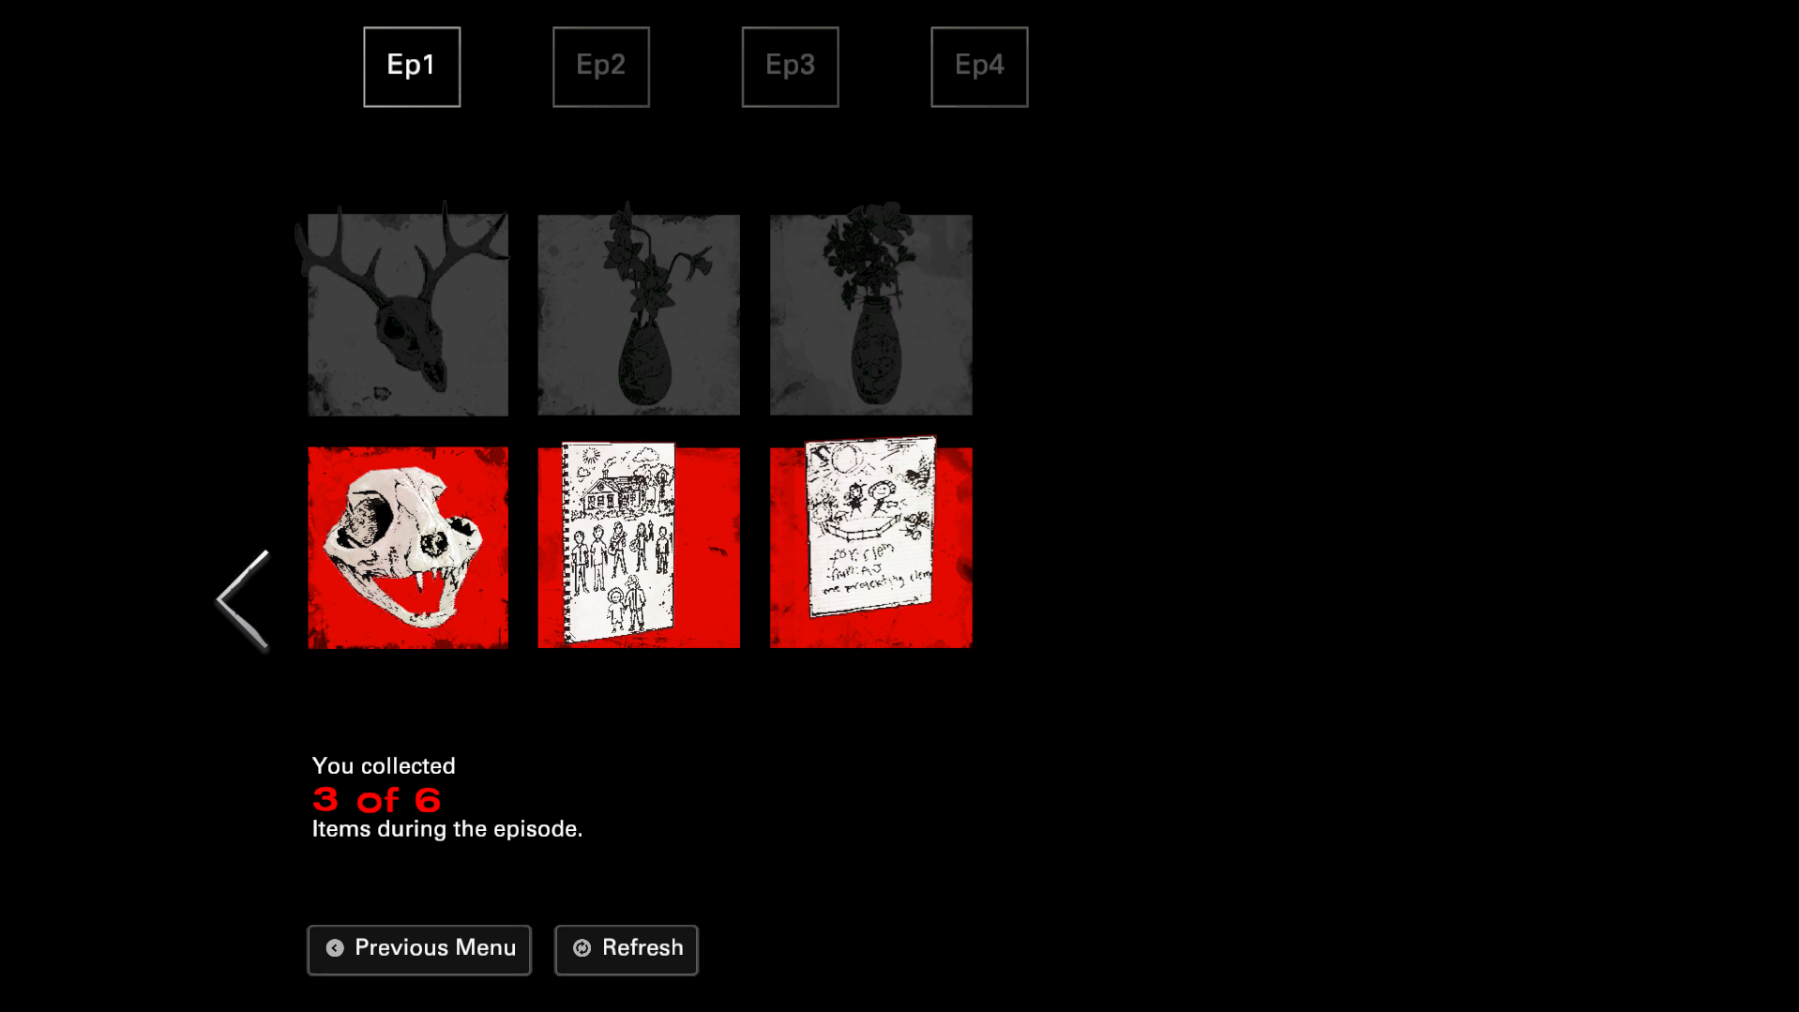Go to the Ep4 tab
The width and height of the screenshot is (1799, 1012).
(x=979, y=67)
